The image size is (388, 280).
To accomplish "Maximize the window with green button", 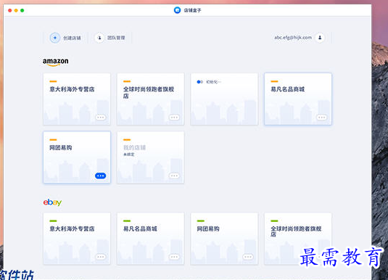I will pos(22,10).
